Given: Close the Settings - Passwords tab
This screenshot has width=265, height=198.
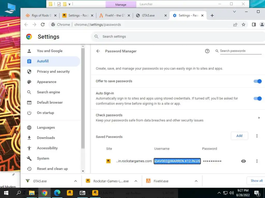Looking at the screenshot, I should coord(202,15).
